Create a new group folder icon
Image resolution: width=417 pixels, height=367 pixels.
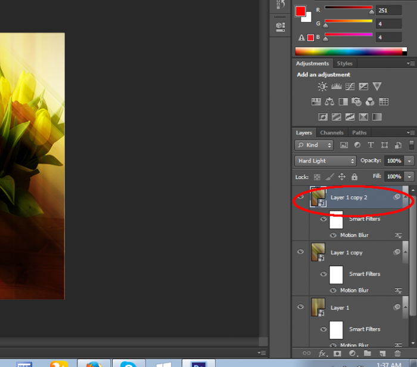[x=368, y=354]
